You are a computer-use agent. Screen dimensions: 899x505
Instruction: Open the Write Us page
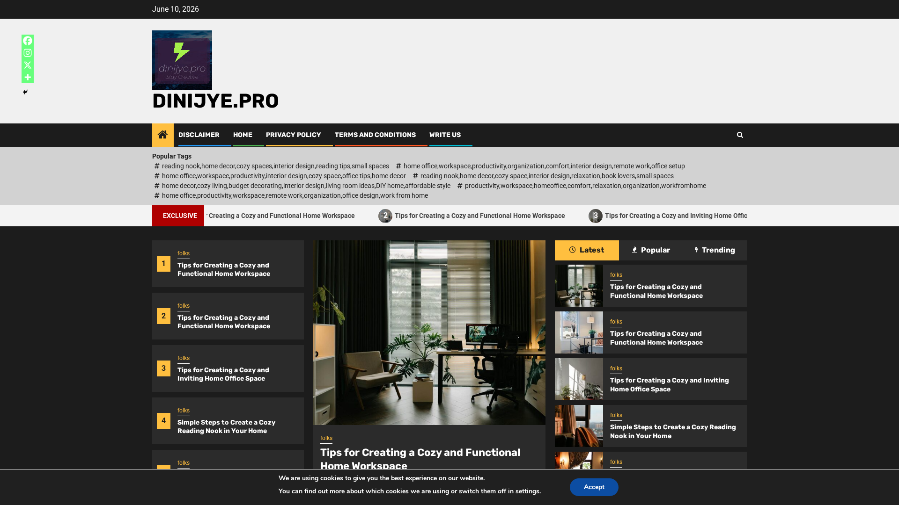[445, 135]
